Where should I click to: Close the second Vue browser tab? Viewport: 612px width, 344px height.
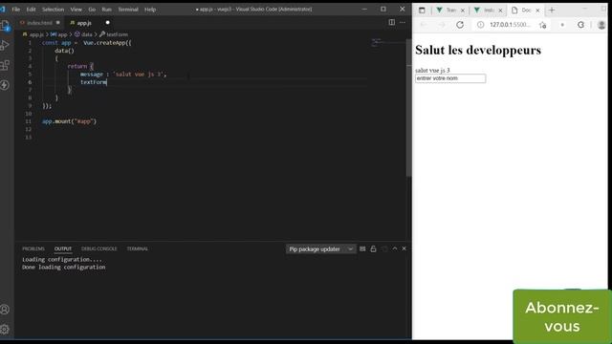pyautogui.click(x=500, y=11)
